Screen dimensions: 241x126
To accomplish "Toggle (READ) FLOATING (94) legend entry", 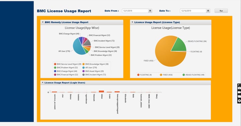I will (193, 75).
